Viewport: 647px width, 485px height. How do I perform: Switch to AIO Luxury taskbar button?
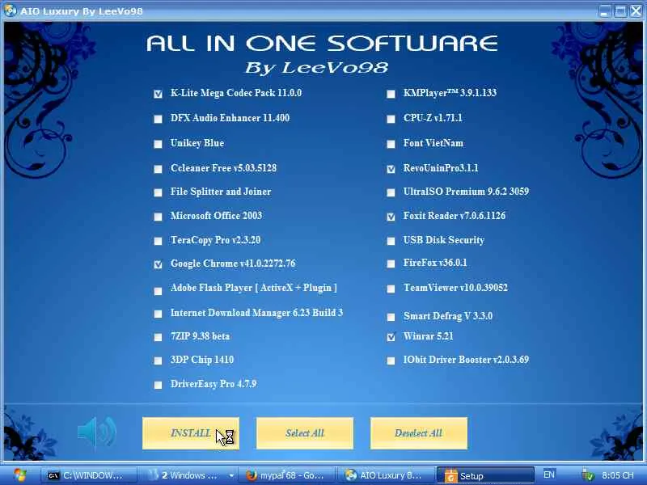pos(386,475)
